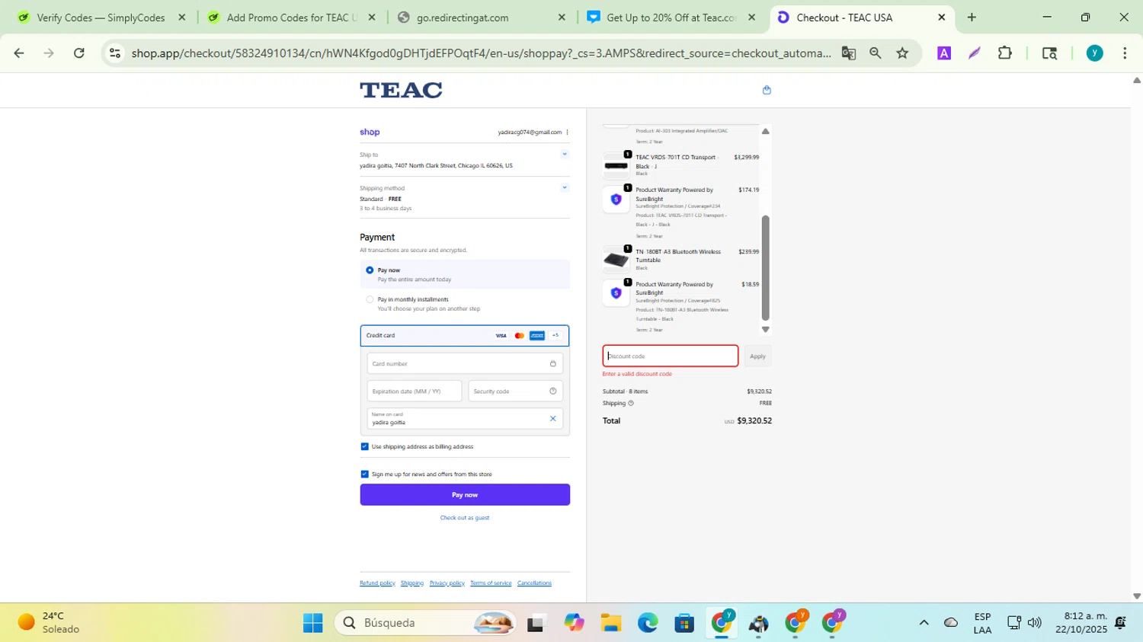The image size is (1143, 642).
Task: Click order summary scrollbar thumb
Action: tap(766, 268)
